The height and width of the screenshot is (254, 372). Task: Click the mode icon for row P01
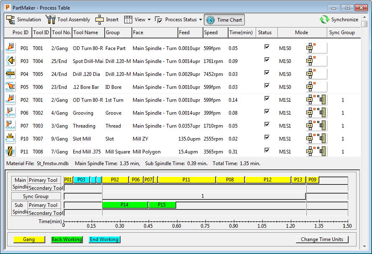tap(316, 48)
